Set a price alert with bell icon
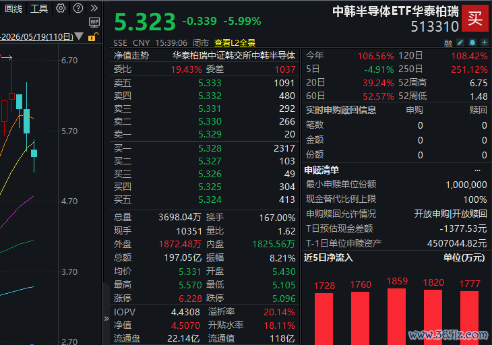 pyautogui.click(x=472, y=42)
